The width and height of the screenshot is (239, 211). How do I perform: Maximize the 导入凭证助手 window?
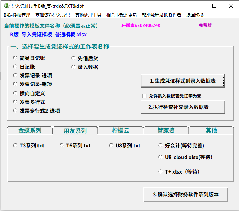click(x=214, y=6)
